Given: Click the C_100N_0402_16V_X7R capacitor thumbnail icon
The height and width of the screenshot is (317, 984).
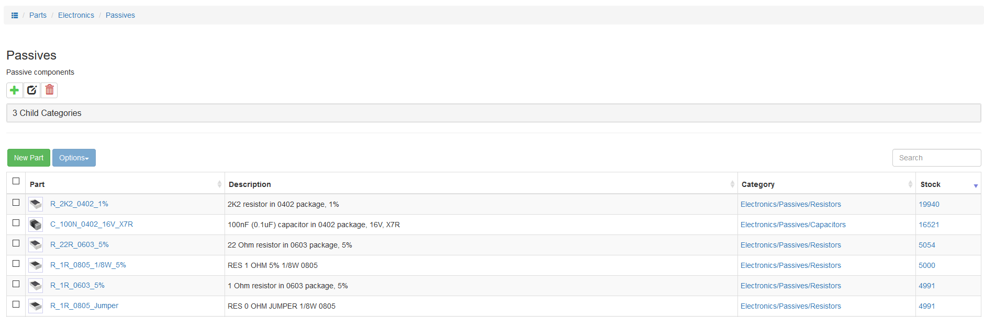Looking at the screenshot, I should [36, 225].
